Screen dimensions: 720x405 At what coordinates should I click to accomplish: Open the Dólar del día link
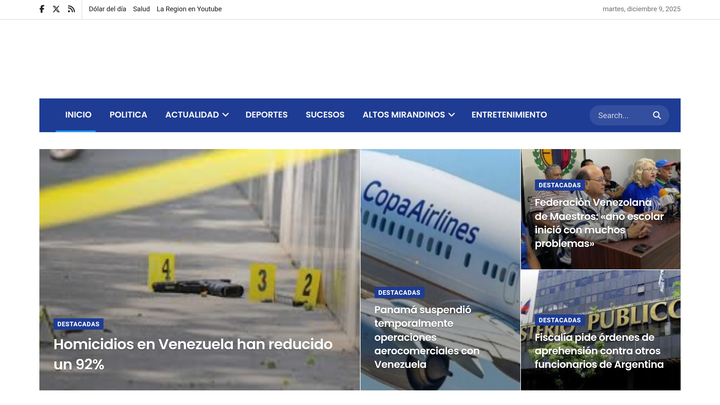[x=107, y=9]
